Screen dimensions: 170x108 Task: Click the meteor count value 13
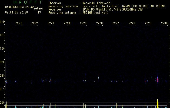pos(39,12)
